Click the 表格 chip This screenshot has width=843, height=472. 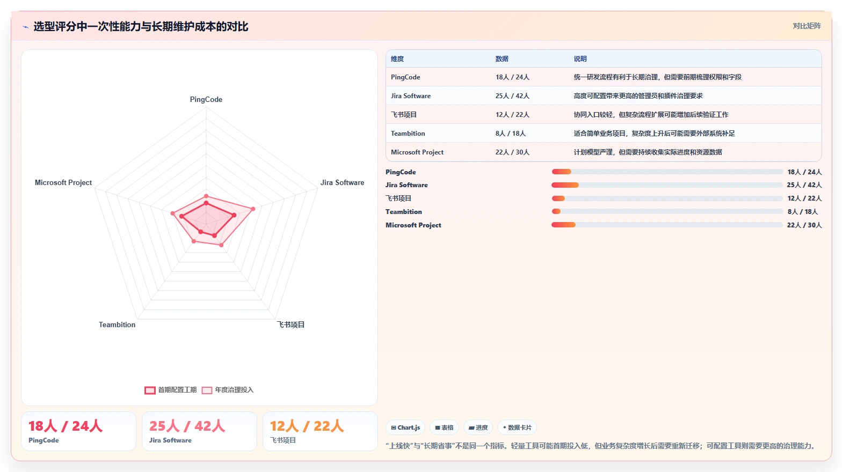pos(444,427)
